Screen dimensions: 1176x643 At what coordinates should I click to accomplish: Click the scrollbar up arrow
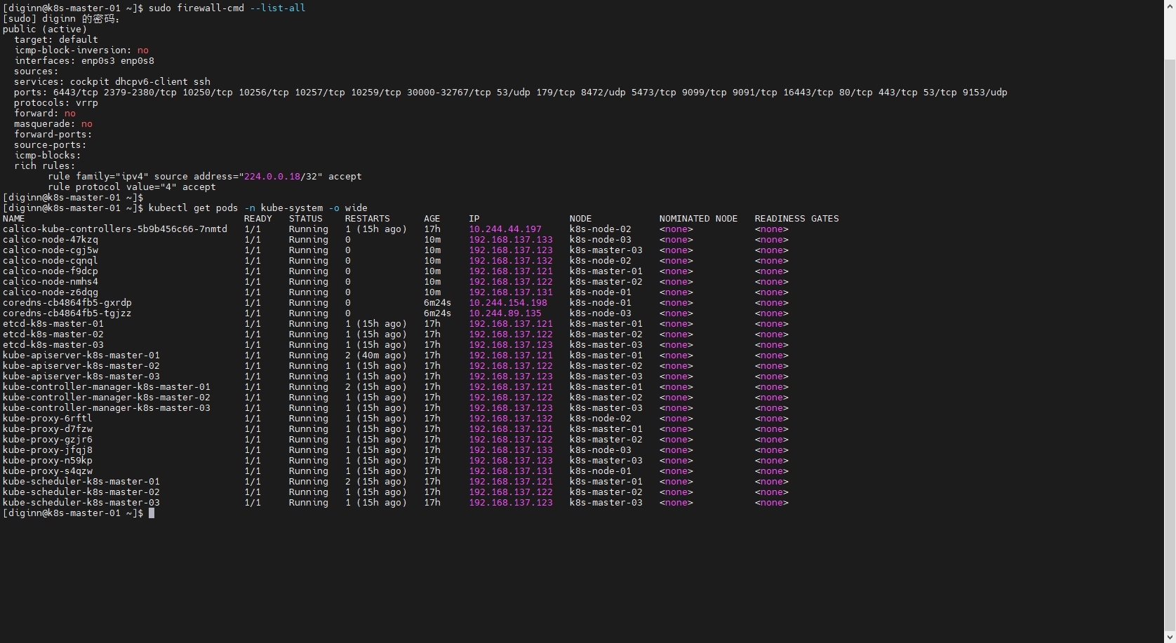[1170, 6]
